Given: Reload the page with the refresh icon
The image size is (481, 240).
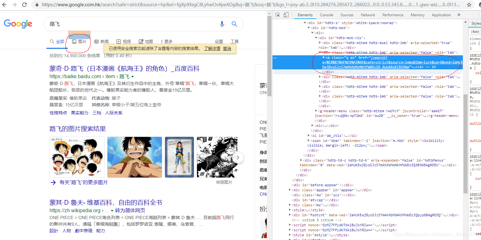Looking at the screenshot, I should tap(24, 5).
